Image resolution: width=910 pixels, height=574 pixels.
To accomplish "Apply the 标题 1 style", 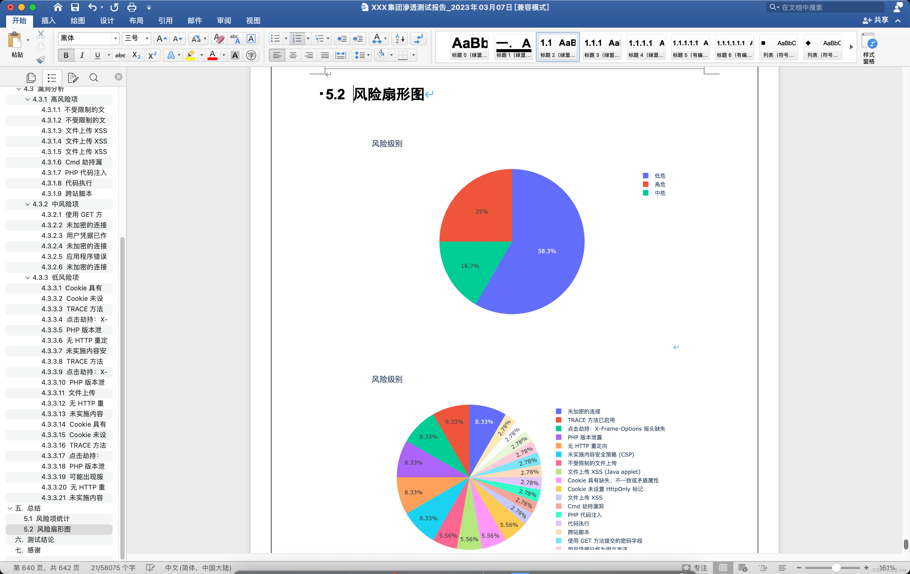I will [513, 47].
